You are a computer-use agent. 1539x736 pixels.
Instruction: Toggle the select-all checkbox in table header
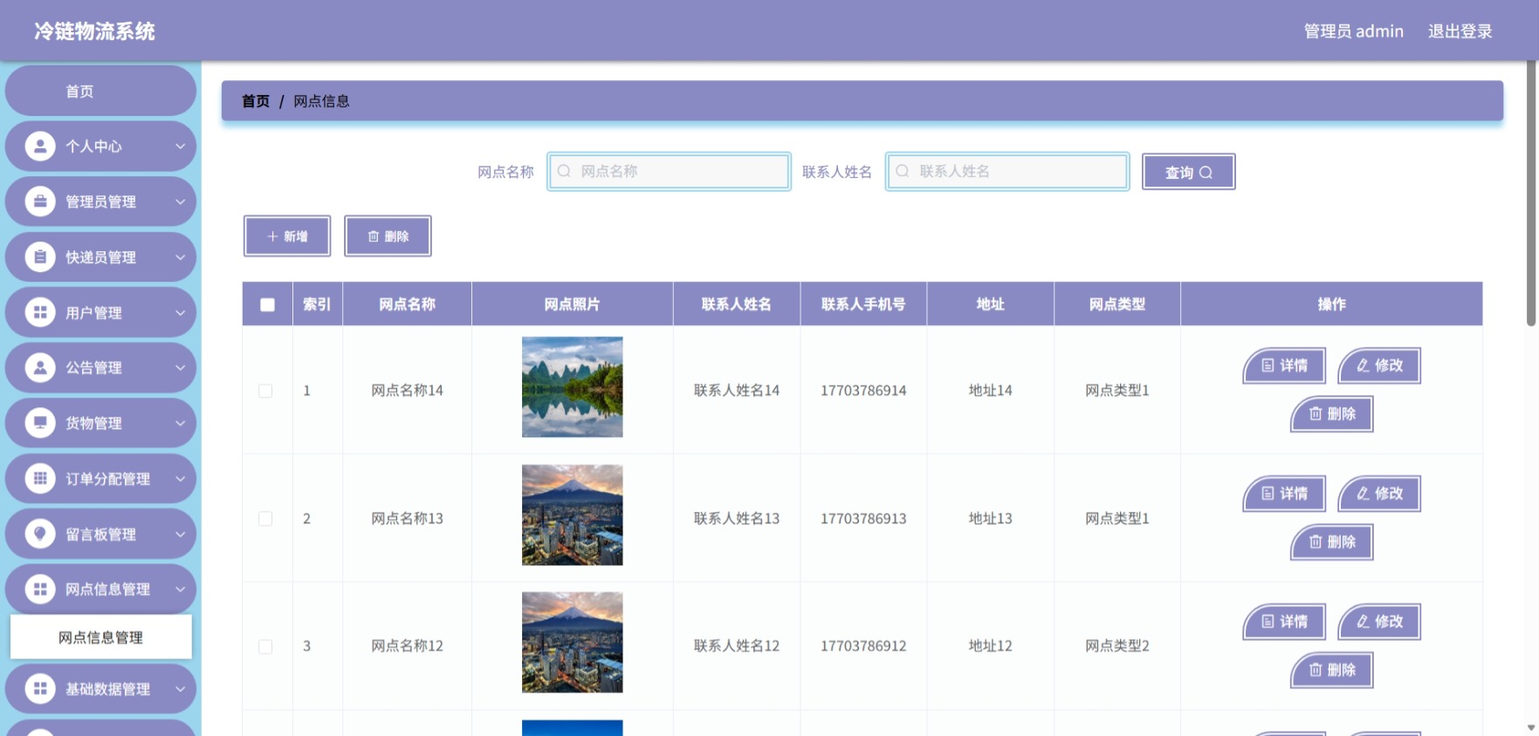267,304
